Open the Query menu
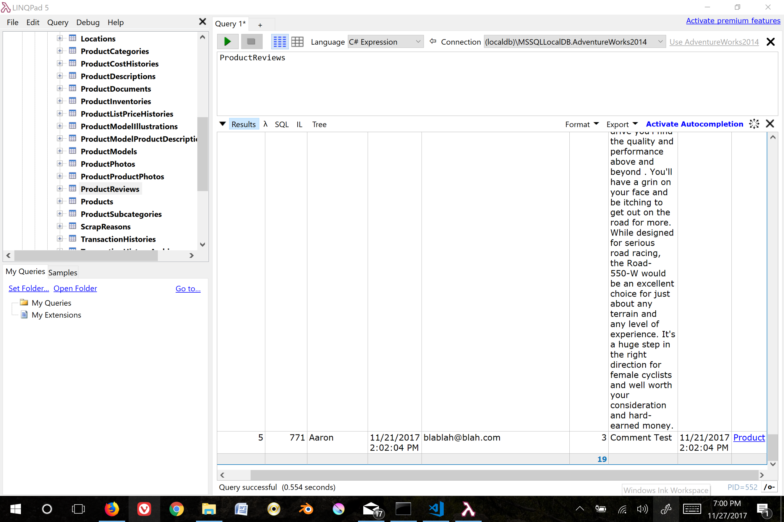 pos(58,22)
